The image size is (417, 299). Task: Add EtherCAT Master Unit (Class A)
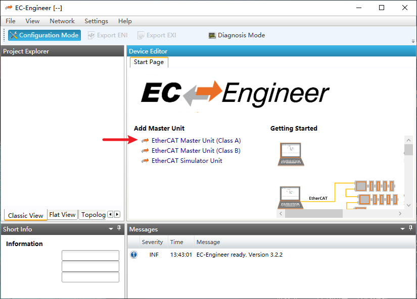point(196,141)
